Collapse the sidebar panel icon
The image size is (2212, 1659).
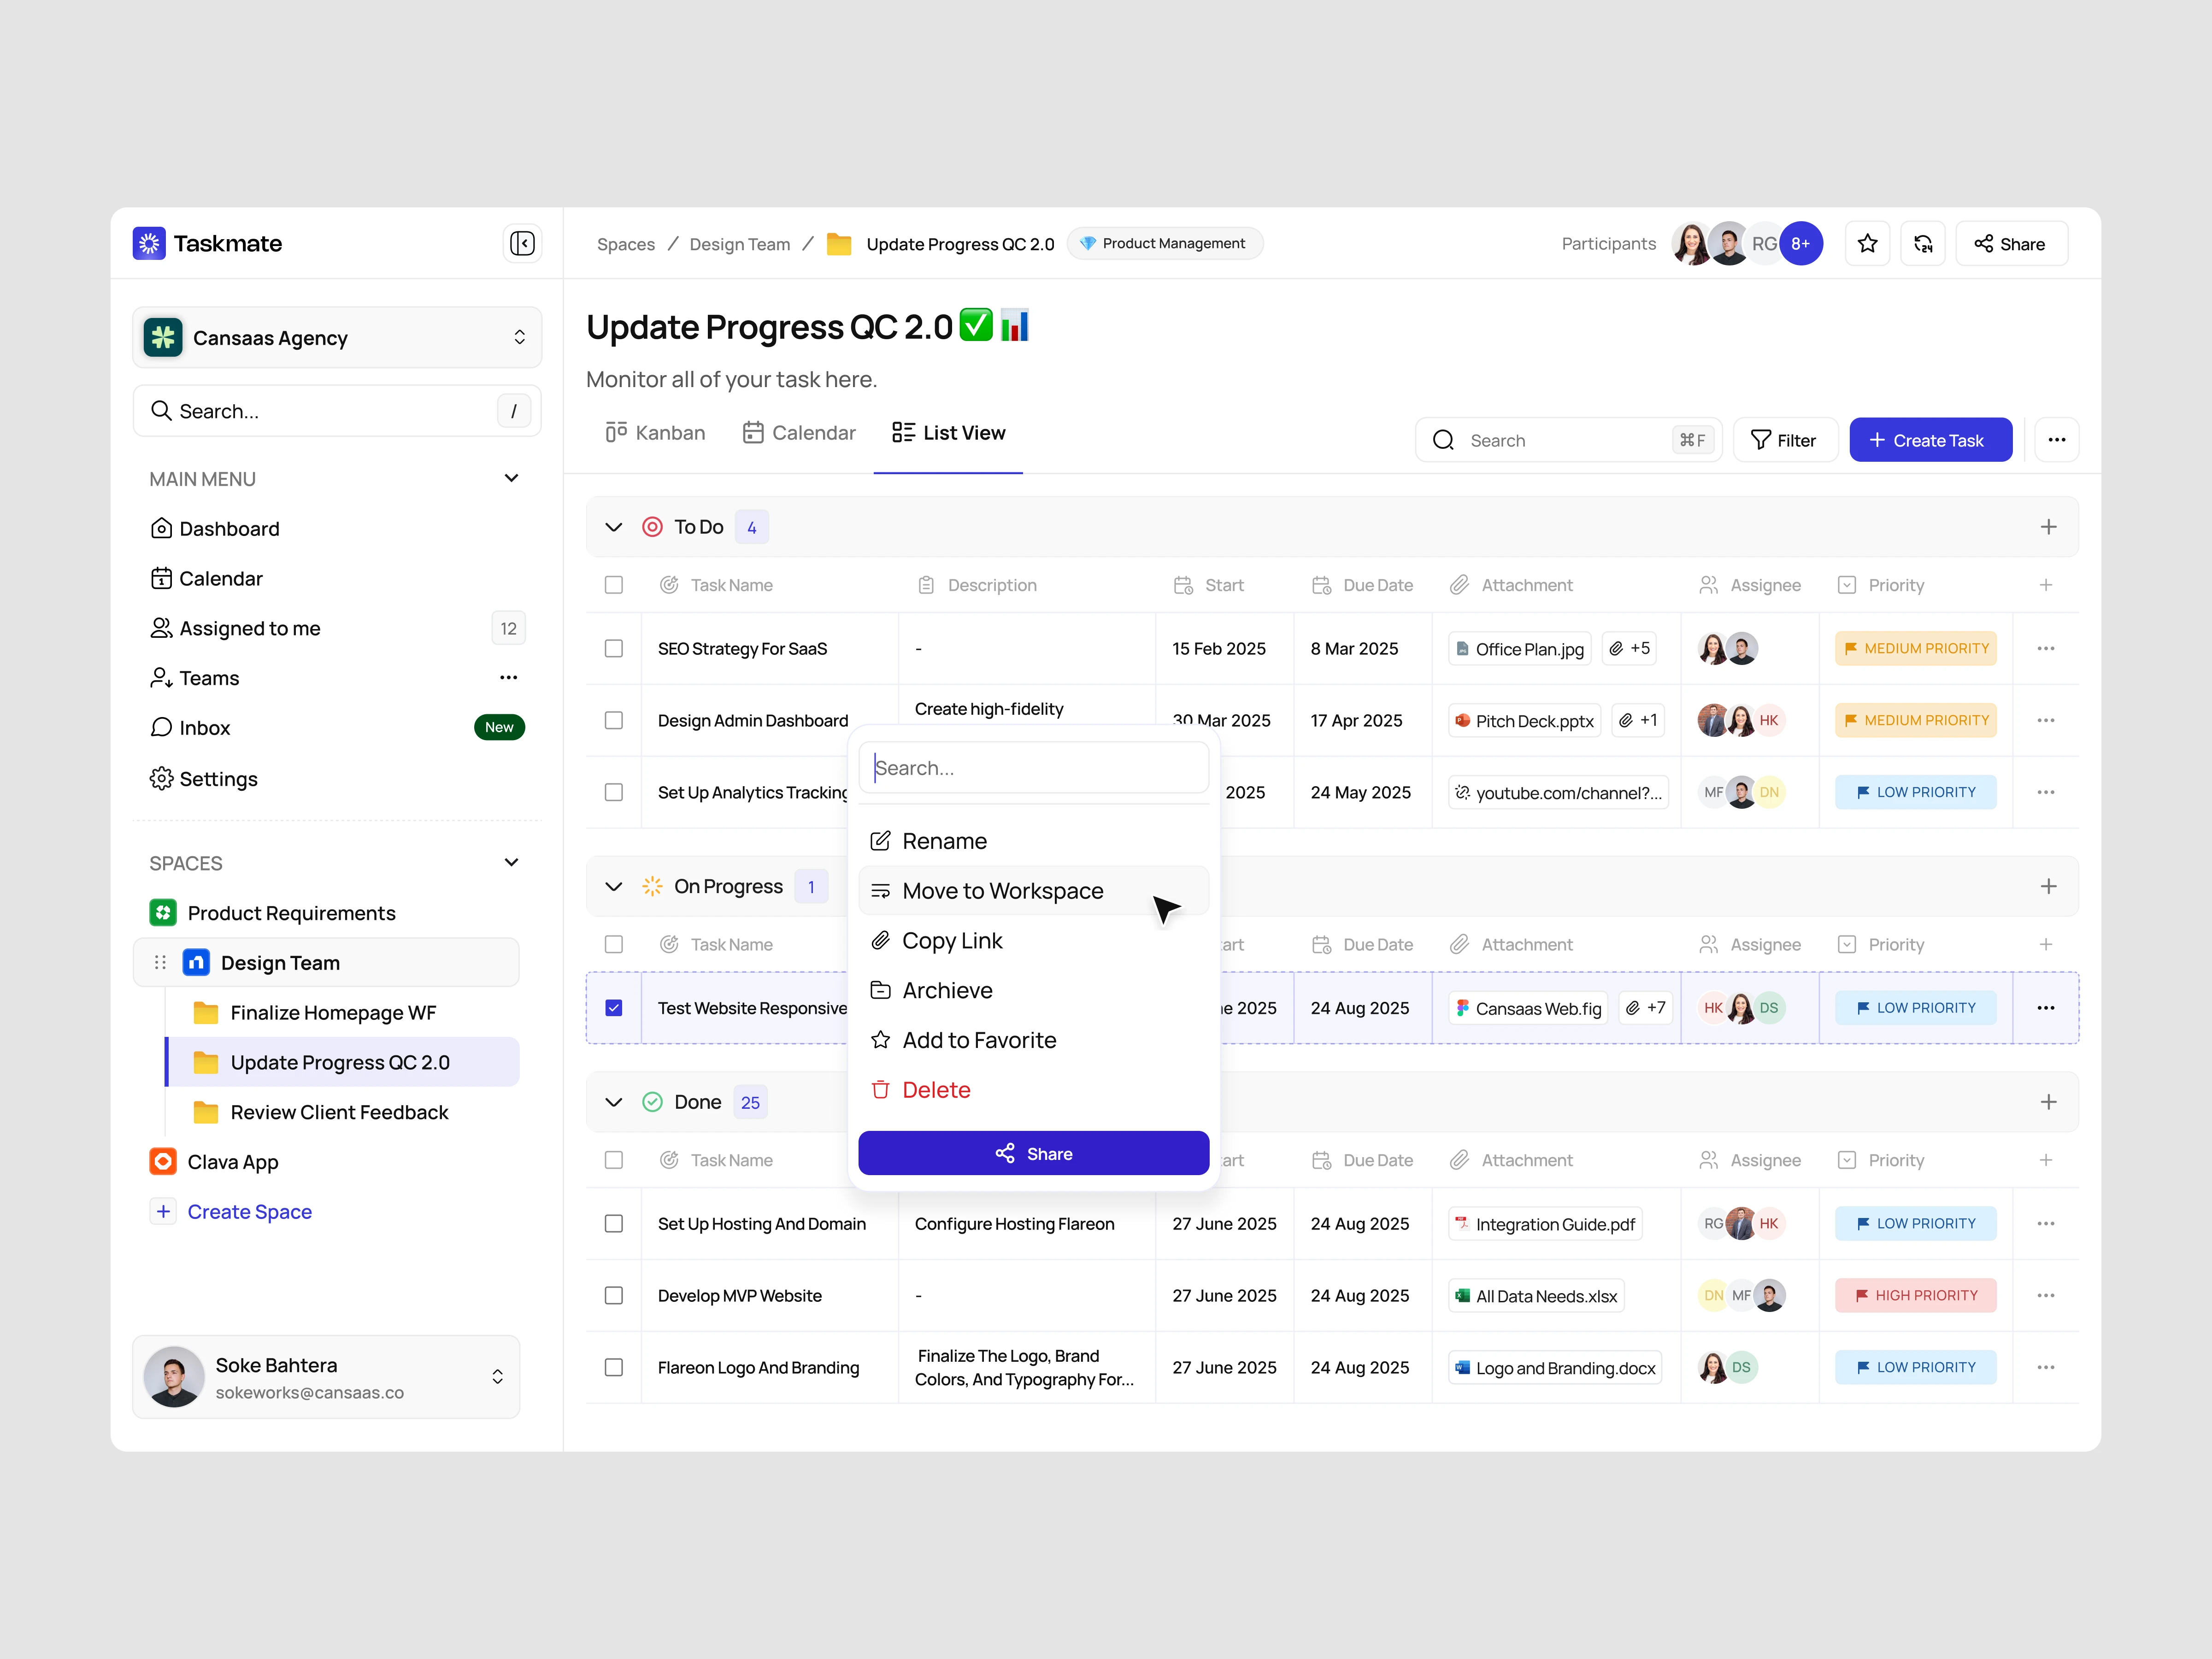(522, 243)
